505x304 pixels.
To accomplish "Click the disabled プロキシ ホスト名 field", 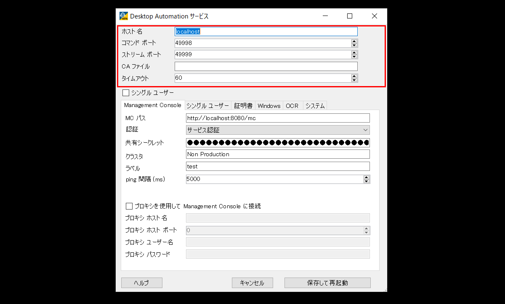I will coord(278,218).
